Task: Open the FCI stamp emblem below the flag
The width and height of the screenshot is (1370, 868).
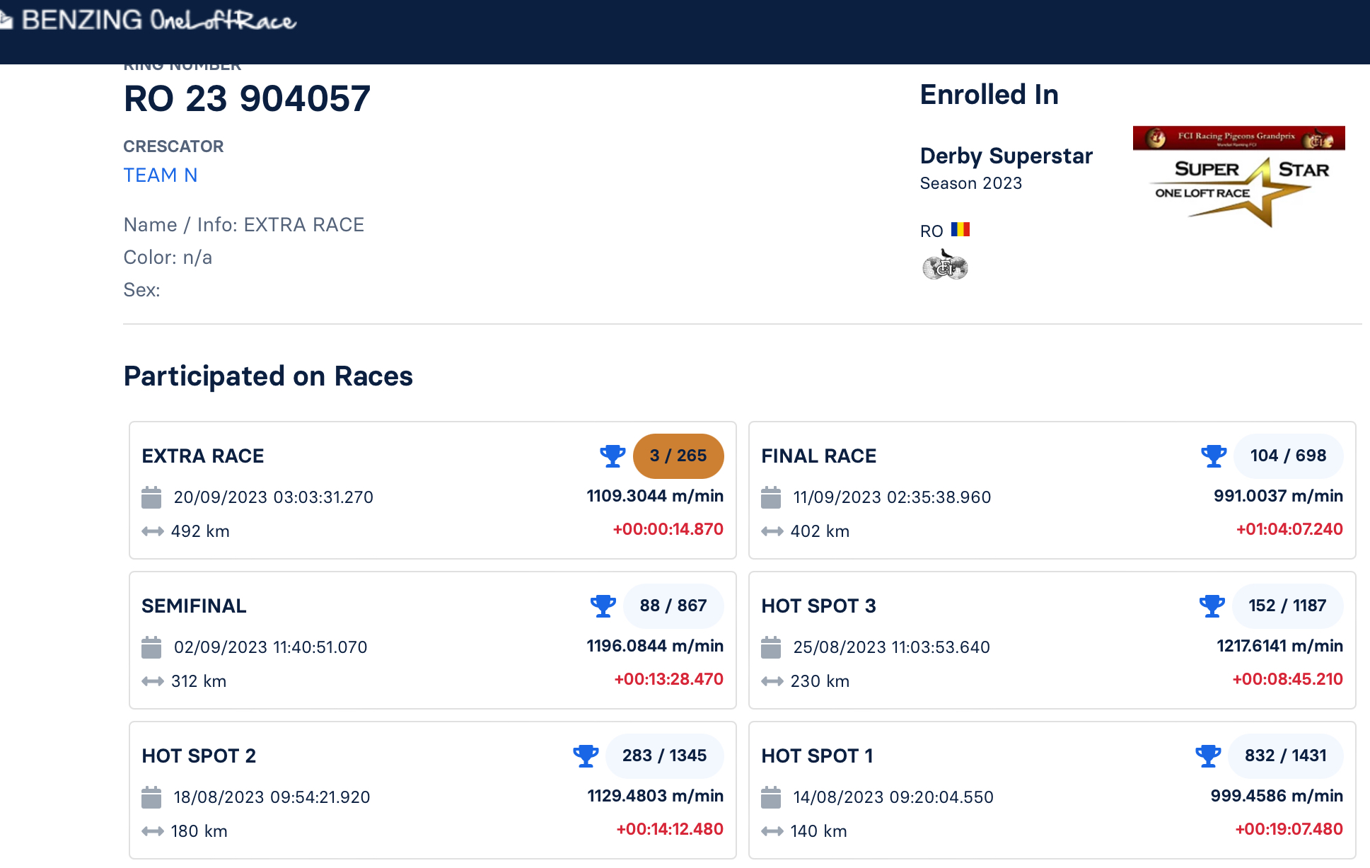Action: click(x=946, y=267)
